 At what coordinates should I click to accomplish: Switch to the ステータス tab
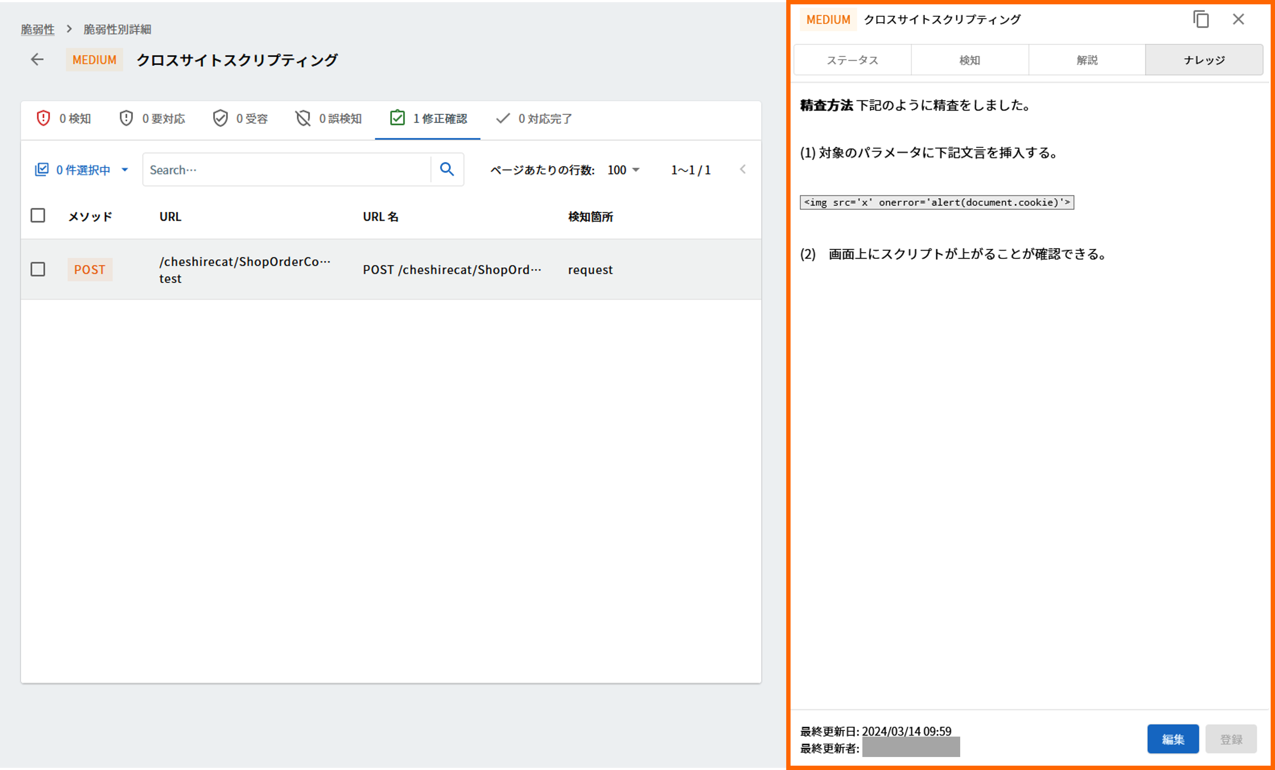pos(852,60)
